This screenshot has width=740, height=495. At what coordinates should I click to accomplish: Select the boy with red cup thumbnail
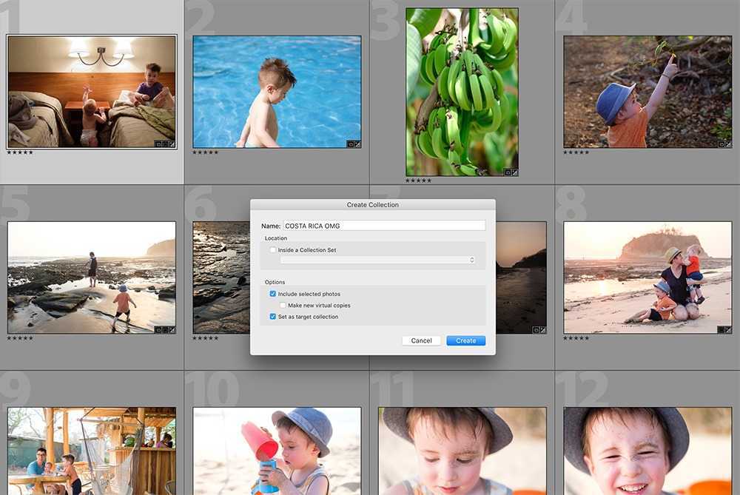[277, 451]
